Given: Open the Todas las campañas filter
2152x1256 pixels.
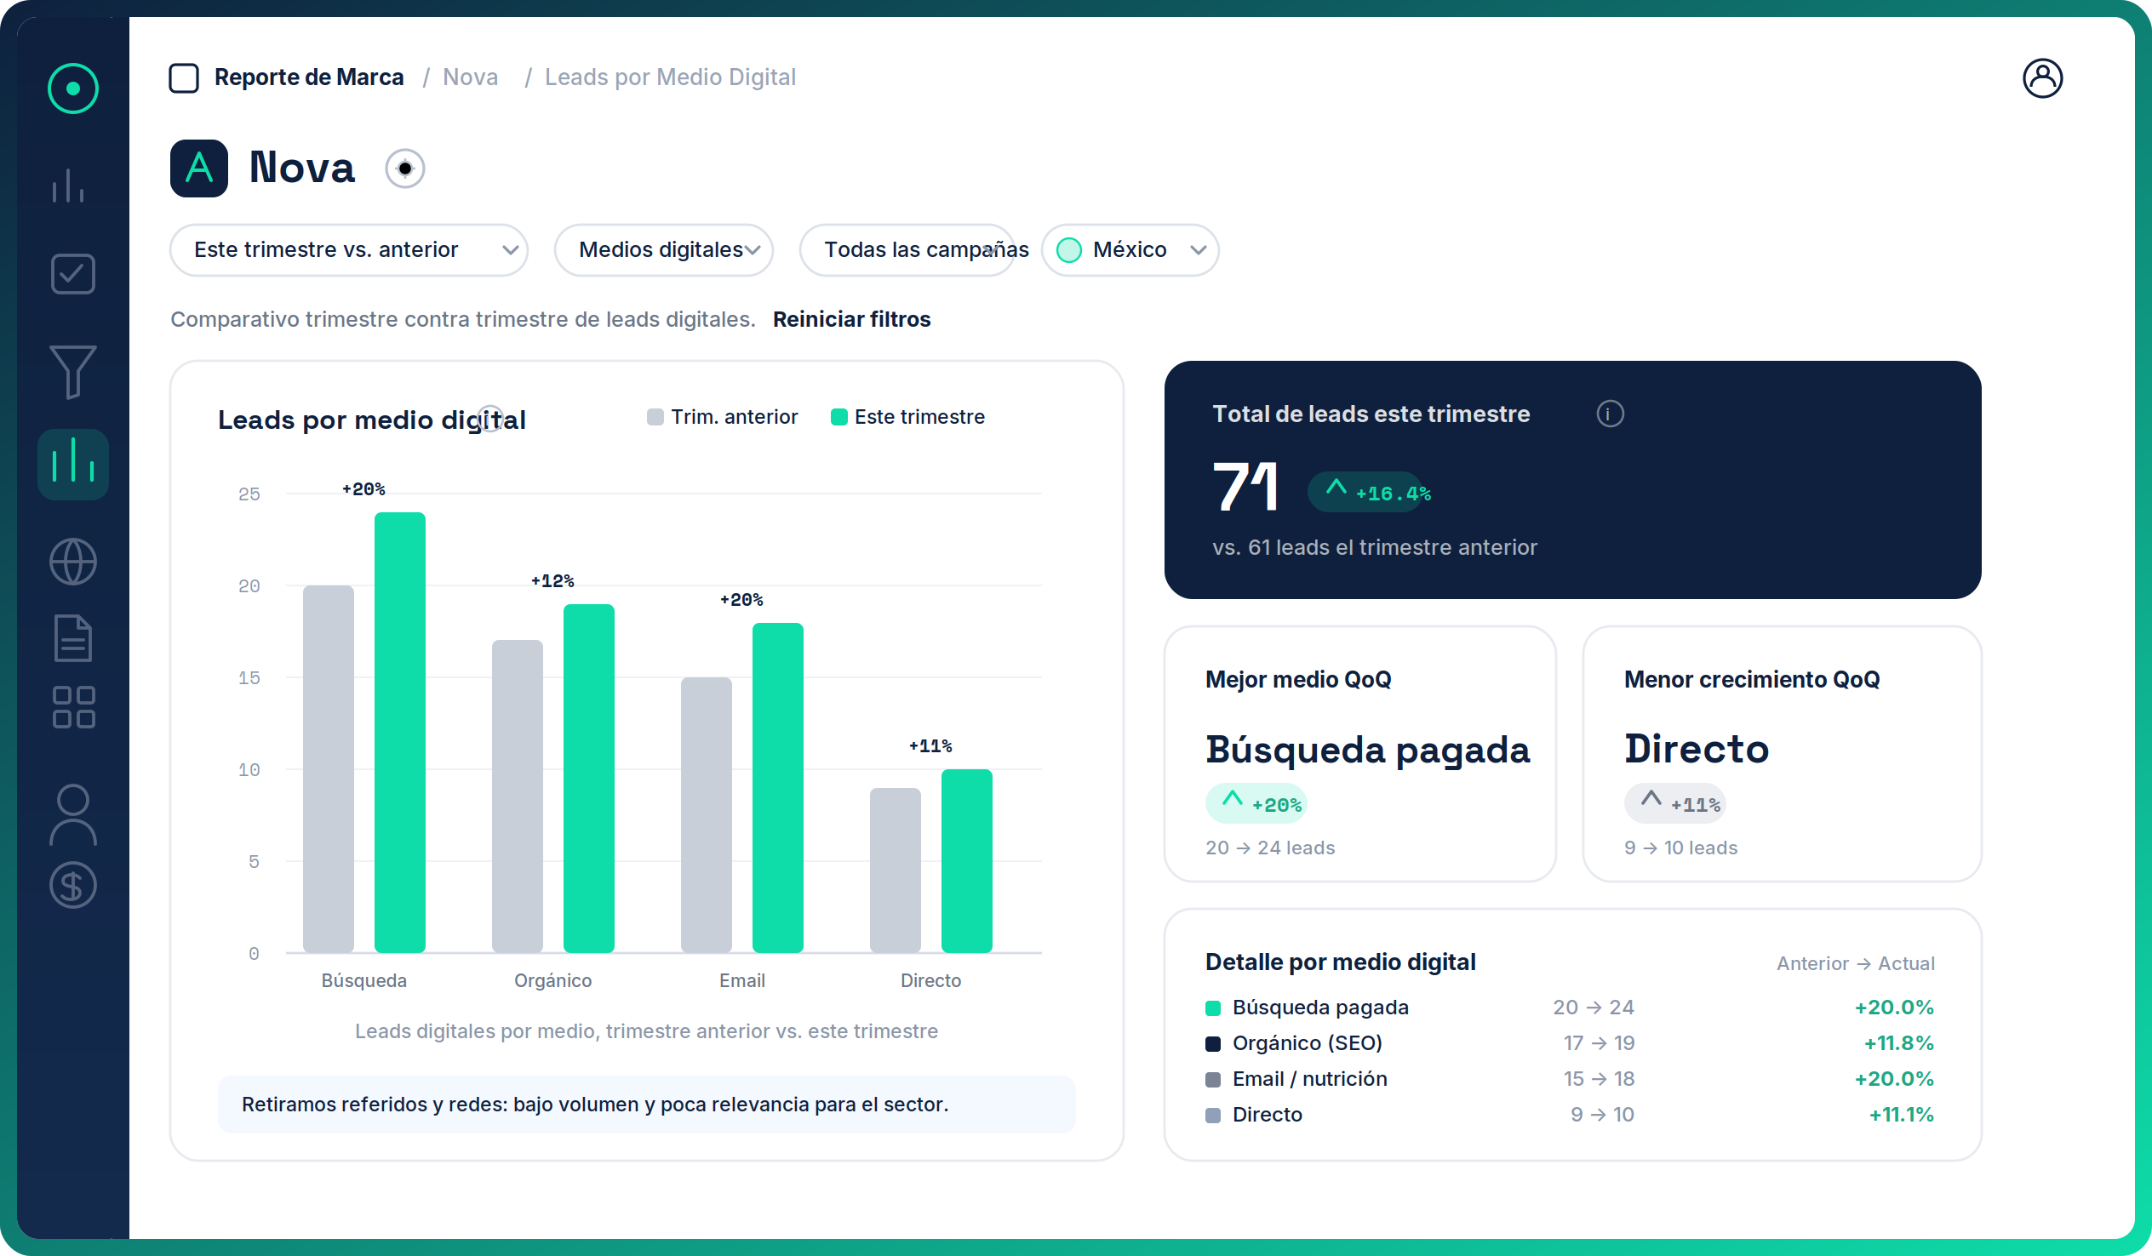Looking at the screenshot, I should 907,250.
